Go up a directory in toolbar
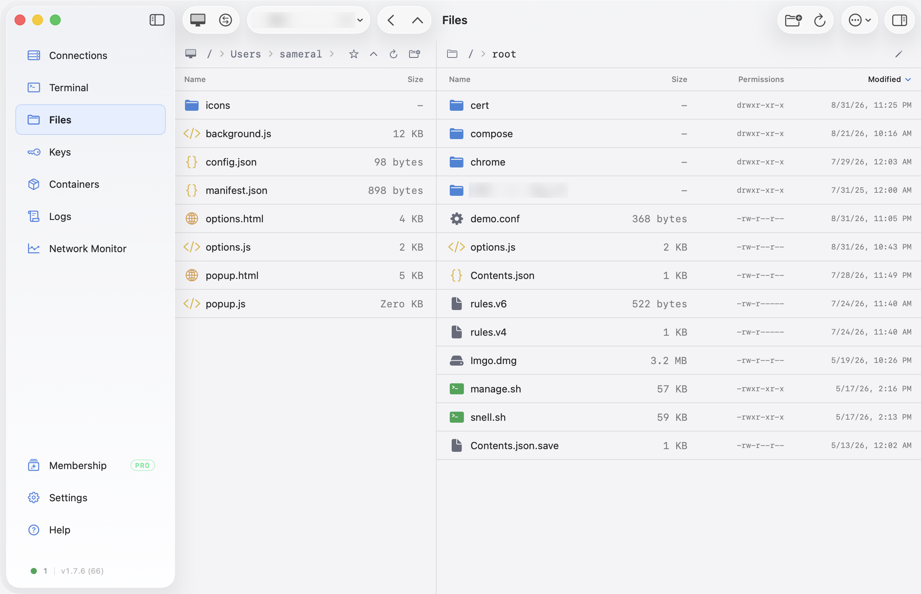 (x=418, y=20)
